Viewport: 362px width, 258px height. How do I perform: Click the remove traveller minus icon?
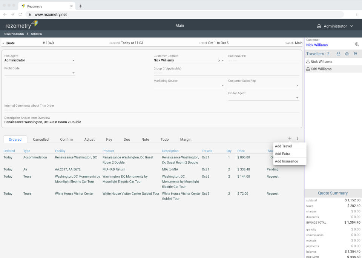point(355,54)
